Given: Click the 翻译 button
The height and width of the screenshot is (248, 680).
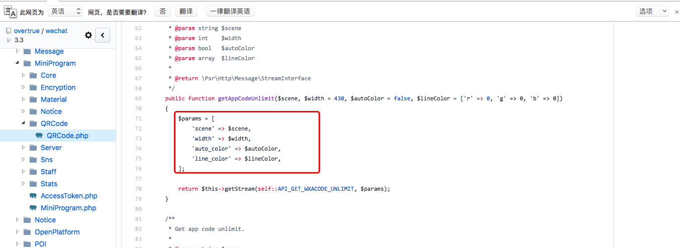Looking at the screenshot, I should click(186, 11).
